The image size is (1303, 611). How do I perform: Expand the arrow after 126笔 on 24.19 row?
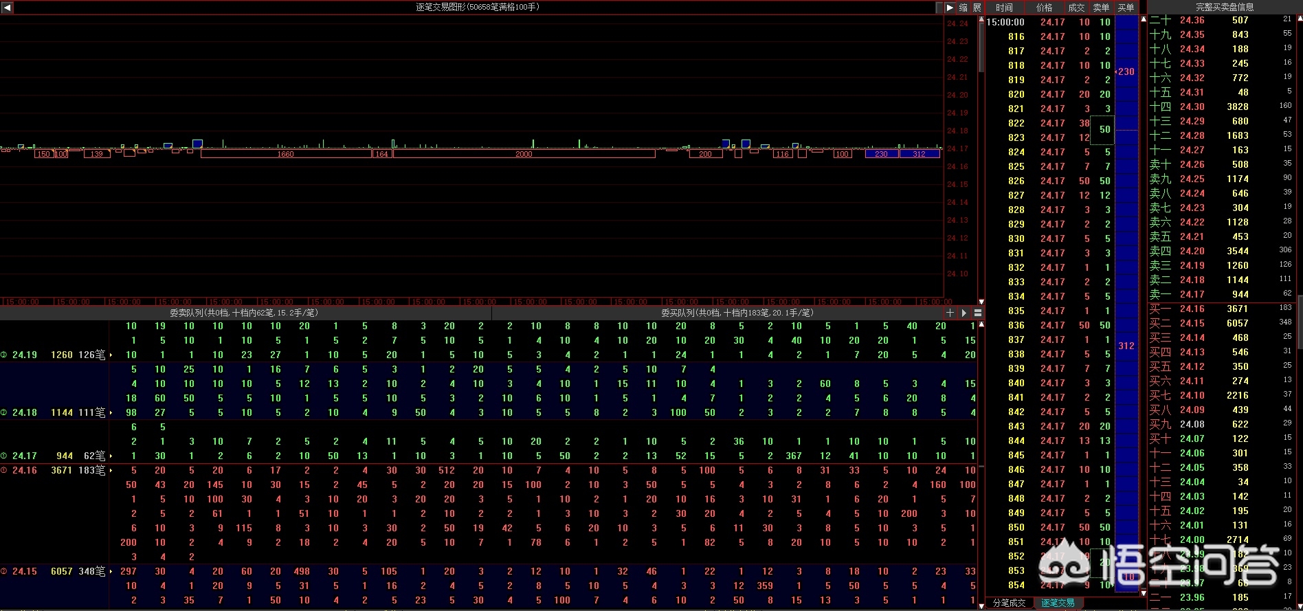click(x=111, y=355)
